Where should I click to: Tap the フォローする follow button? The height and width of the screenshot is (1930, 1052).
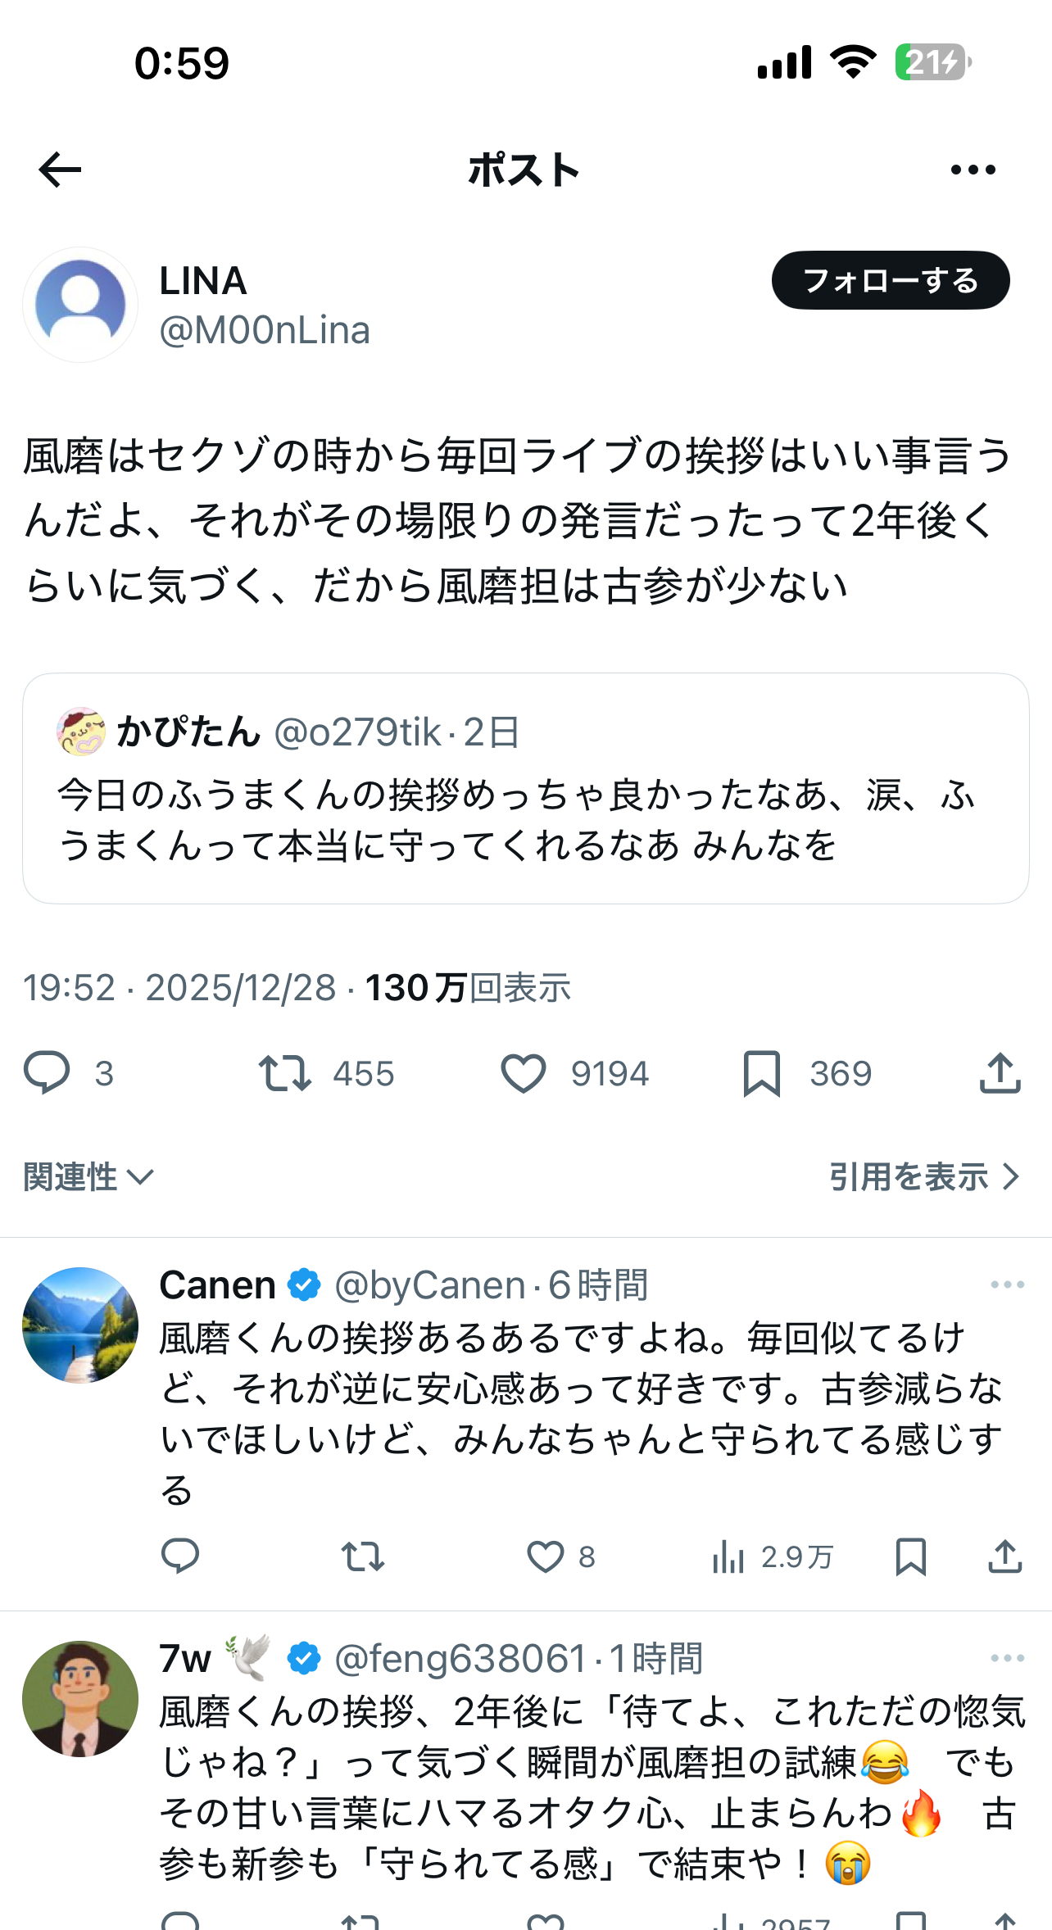(891, 280)
